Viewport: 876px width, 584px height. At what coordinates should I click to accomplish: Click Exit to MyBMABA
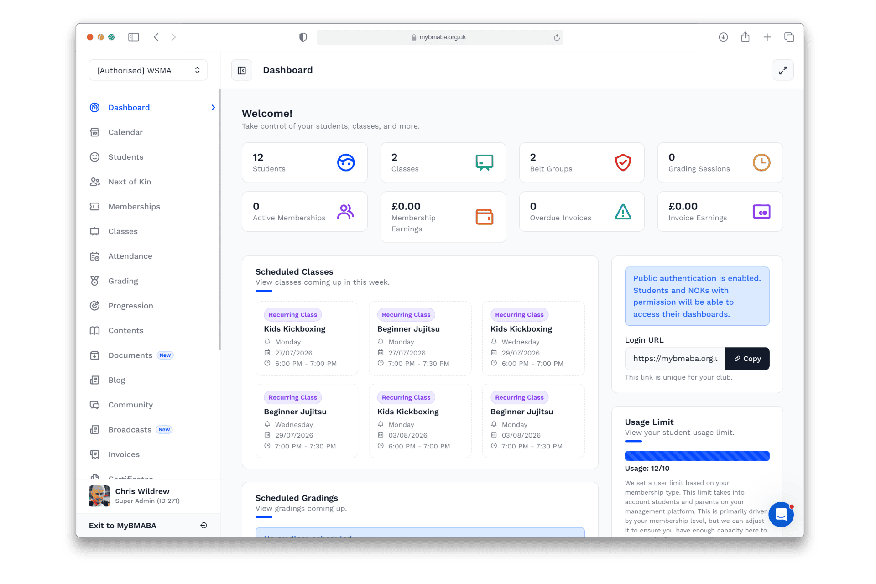point(148,526)
